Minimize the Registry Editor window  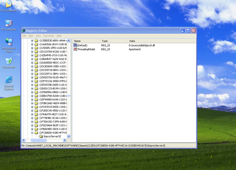pyautogui.click(x=183, y=31)
